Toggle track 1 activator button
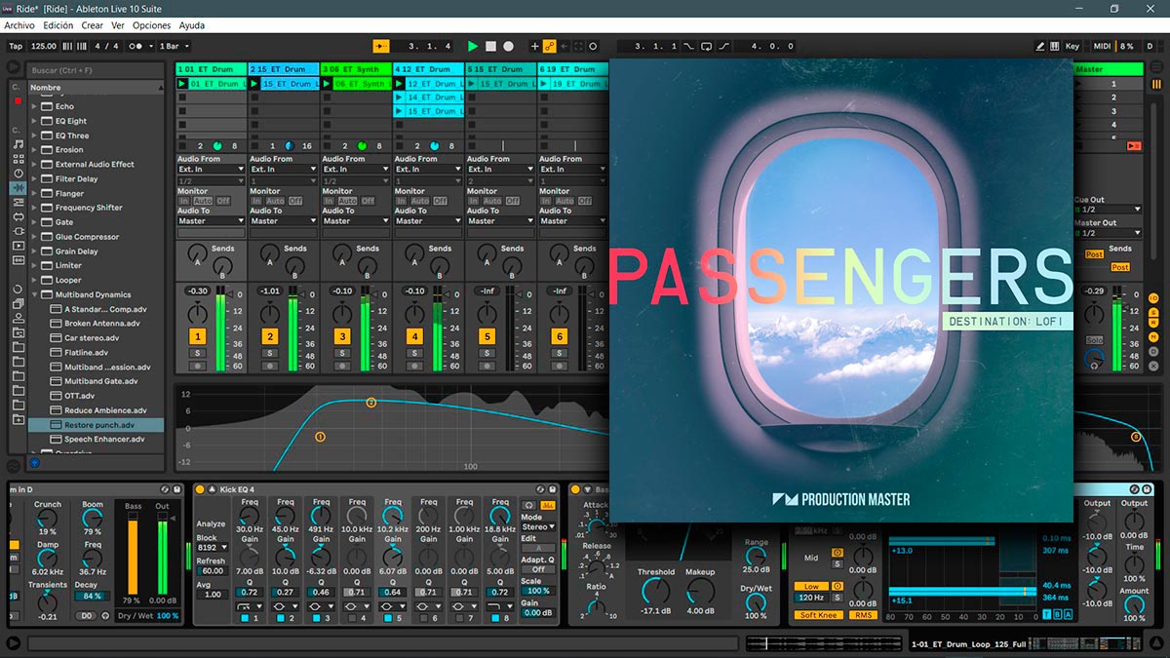The height and width of the screenshot is (658, 1170). click(198, 336)
